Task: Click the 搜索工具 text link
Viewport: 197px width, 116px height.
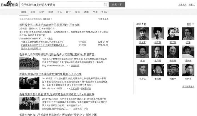Action: coord(104,19)
